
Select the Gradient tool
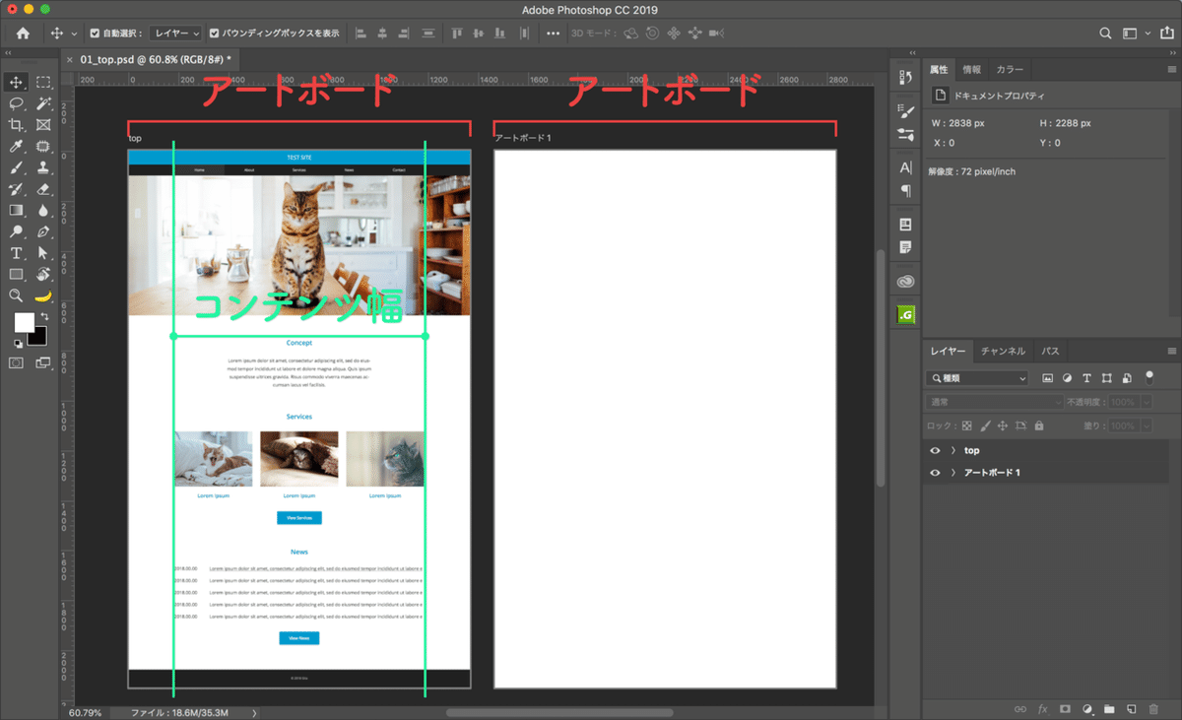point(17,210)
